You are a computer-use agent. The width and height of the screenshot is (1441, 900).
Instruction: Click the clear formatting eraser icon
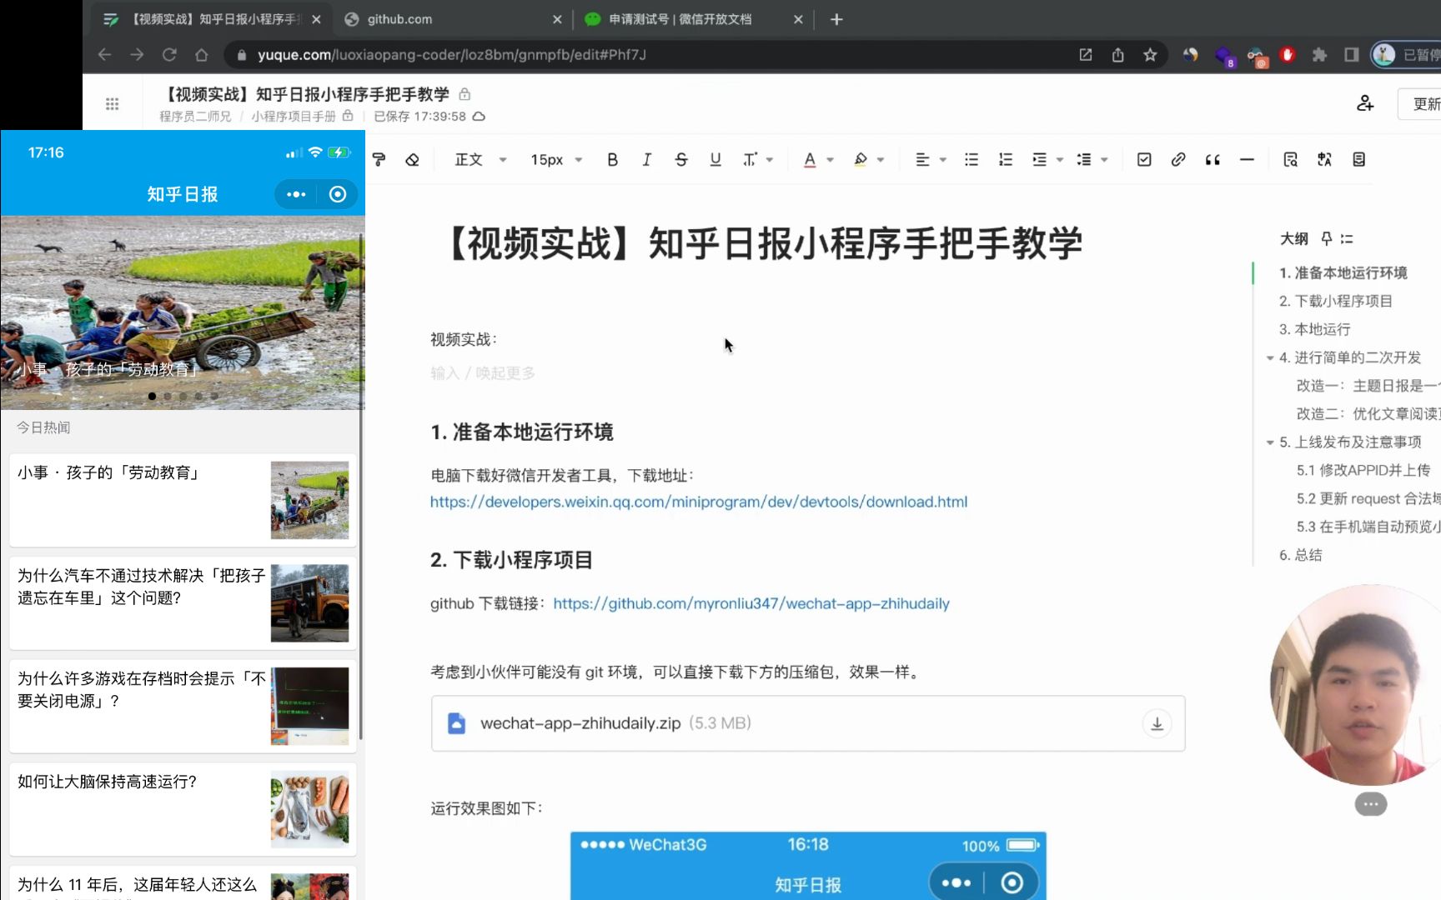[x=412, y=159]
